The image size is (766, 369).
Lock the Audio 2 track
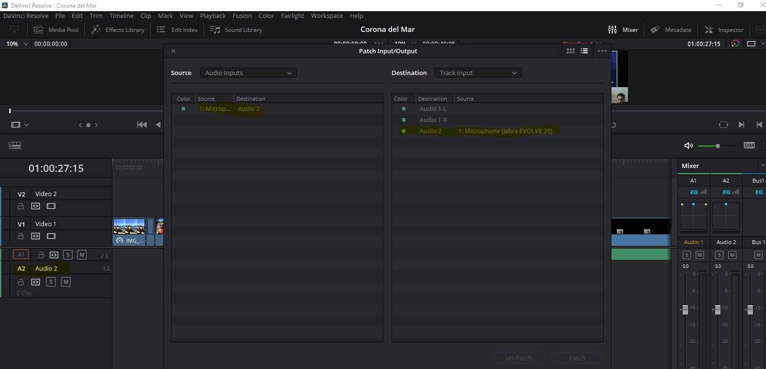click(x=21, y=282)
